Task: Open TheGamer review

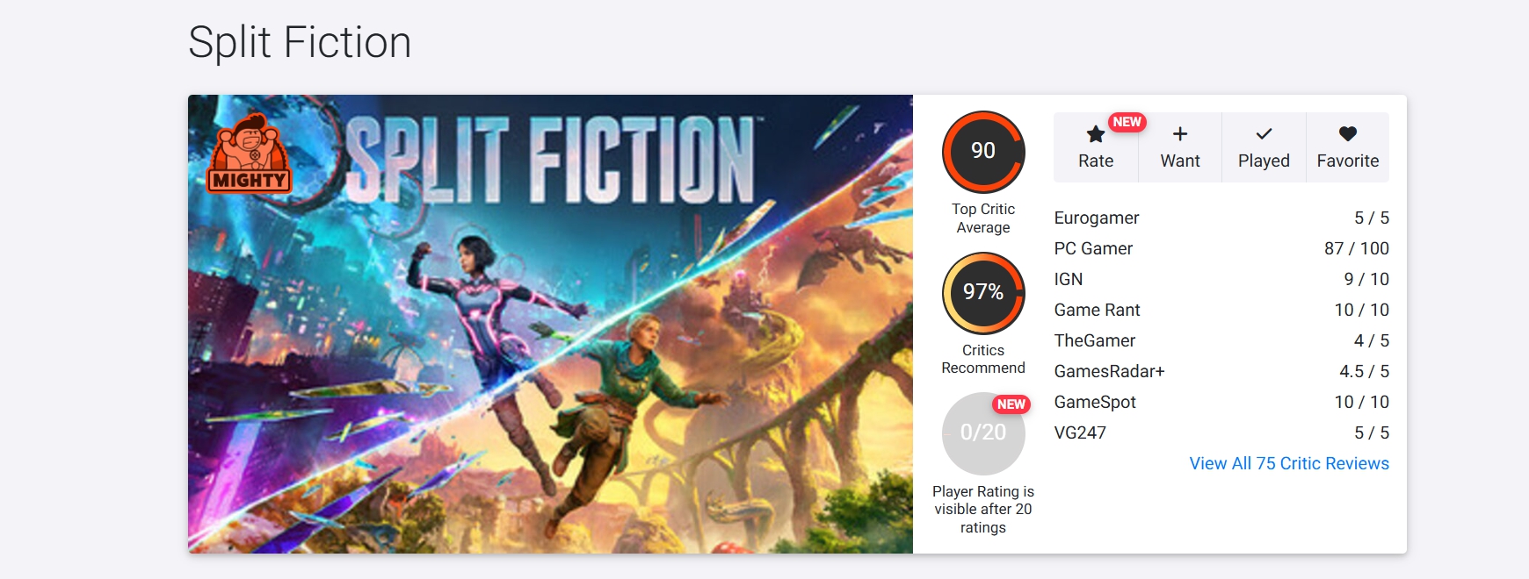Action: tap(1095, 340)
